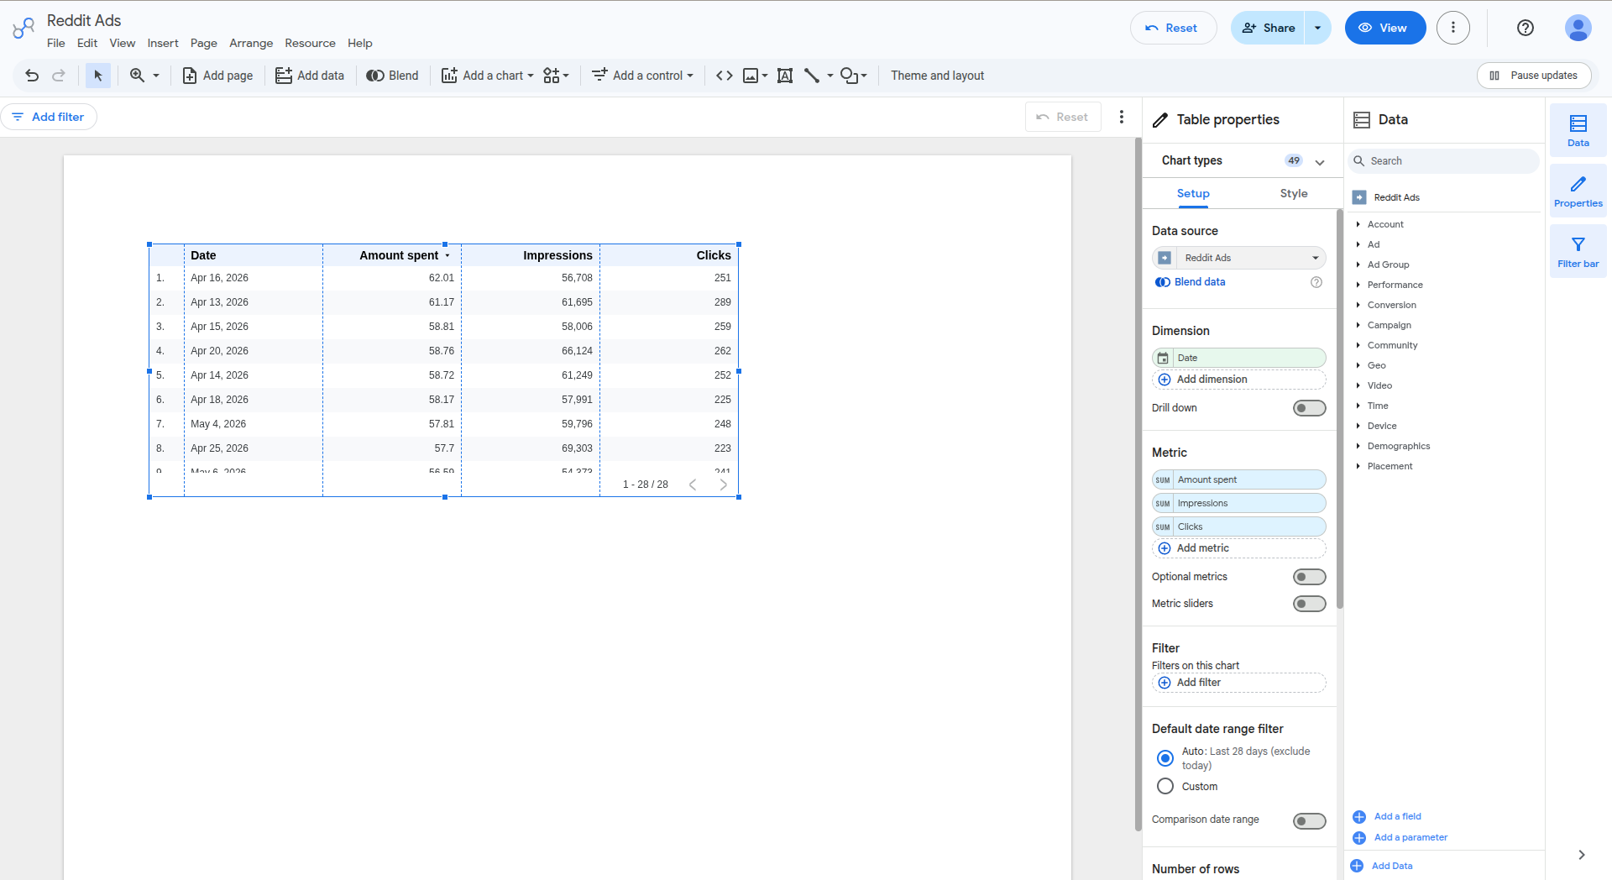Click the header Reset button
1612x880 pixels.
pyautogui.click(x=1173, y=28)
